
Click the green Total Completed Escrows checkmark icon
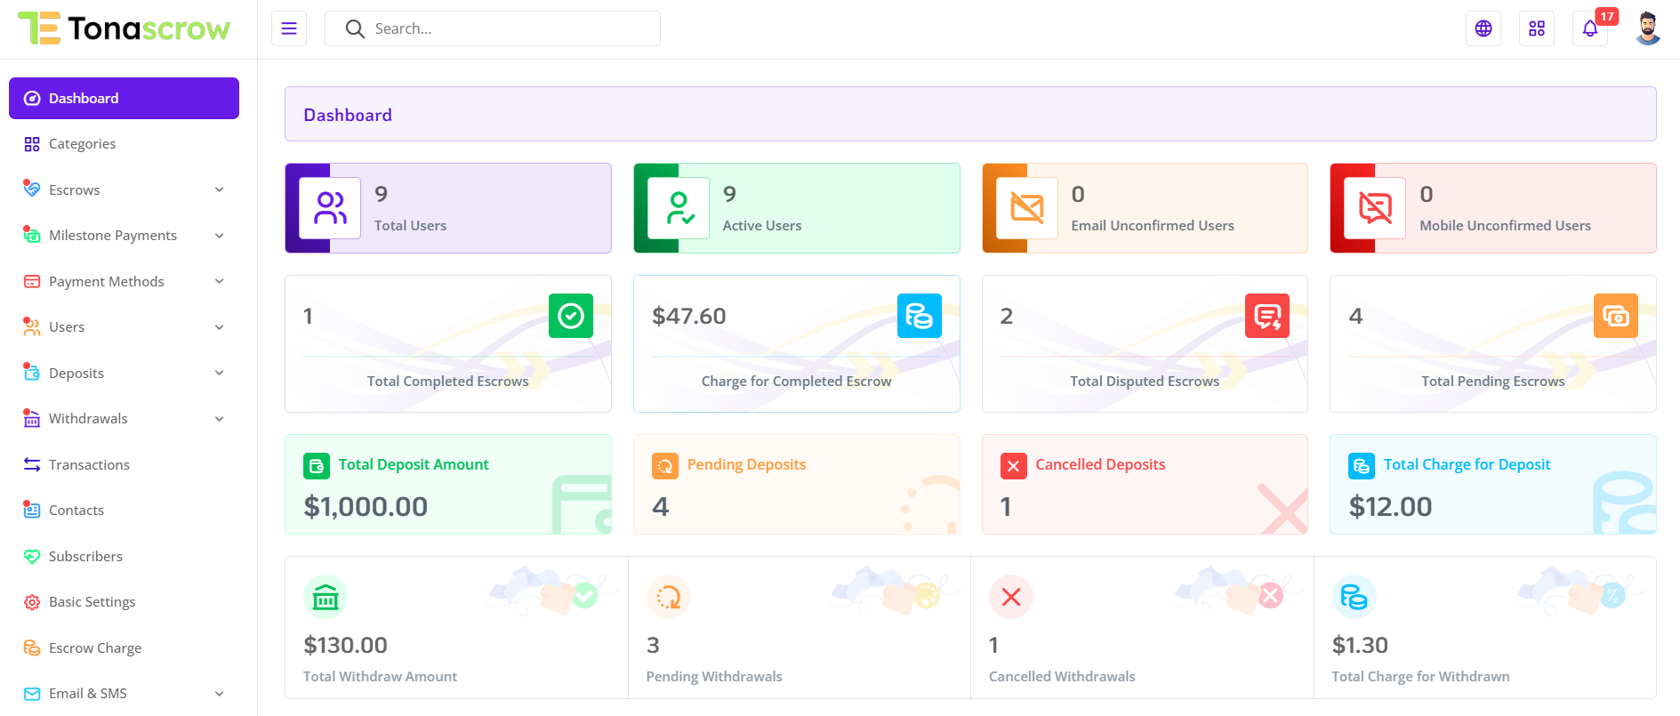click(x=571, y=316)
